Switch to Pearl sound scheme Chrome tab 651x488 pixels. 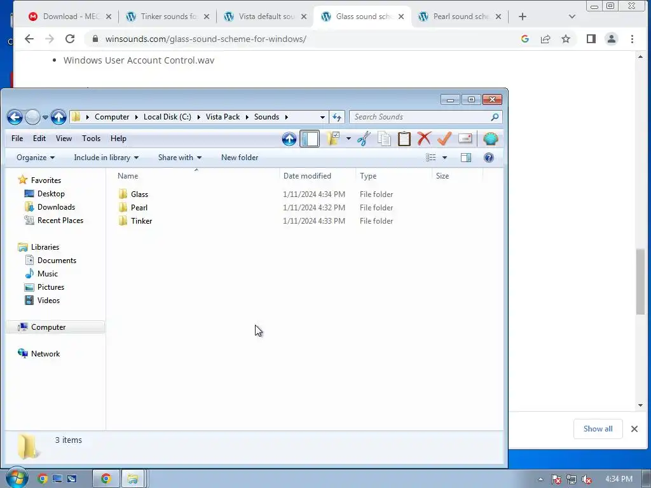click(460, 17)
